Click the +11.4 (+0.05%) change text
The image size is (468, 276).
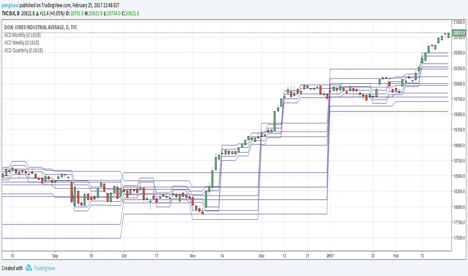click(x=52, y=14)
